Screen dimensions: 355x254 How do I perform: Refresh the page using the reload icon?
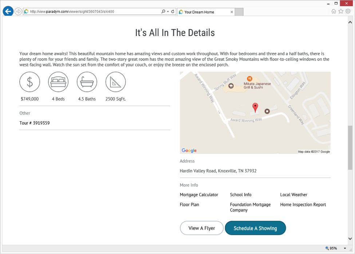(x=173, y=11)
